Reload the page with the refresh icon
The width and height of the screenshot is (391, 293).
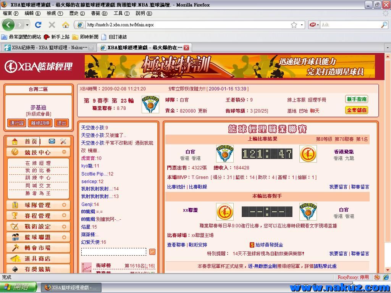pos(38,25)
